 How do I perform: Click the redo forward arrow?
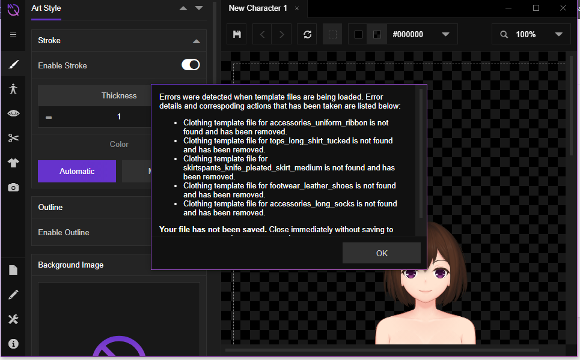click(281, 34)
